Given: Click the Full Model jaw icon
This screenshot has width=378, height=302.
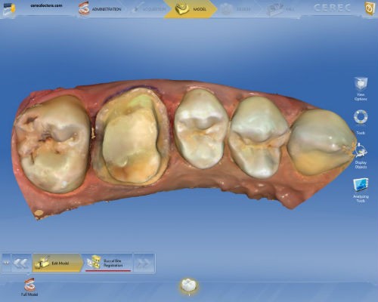Looking at the screenshot, I should 29,287.
